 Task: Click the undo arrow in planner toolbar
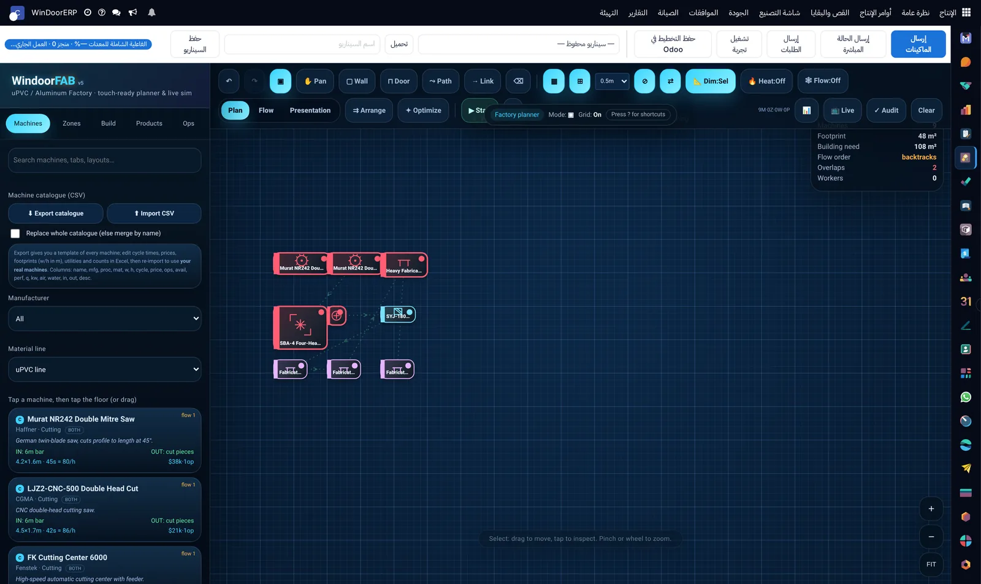[229, 81]
